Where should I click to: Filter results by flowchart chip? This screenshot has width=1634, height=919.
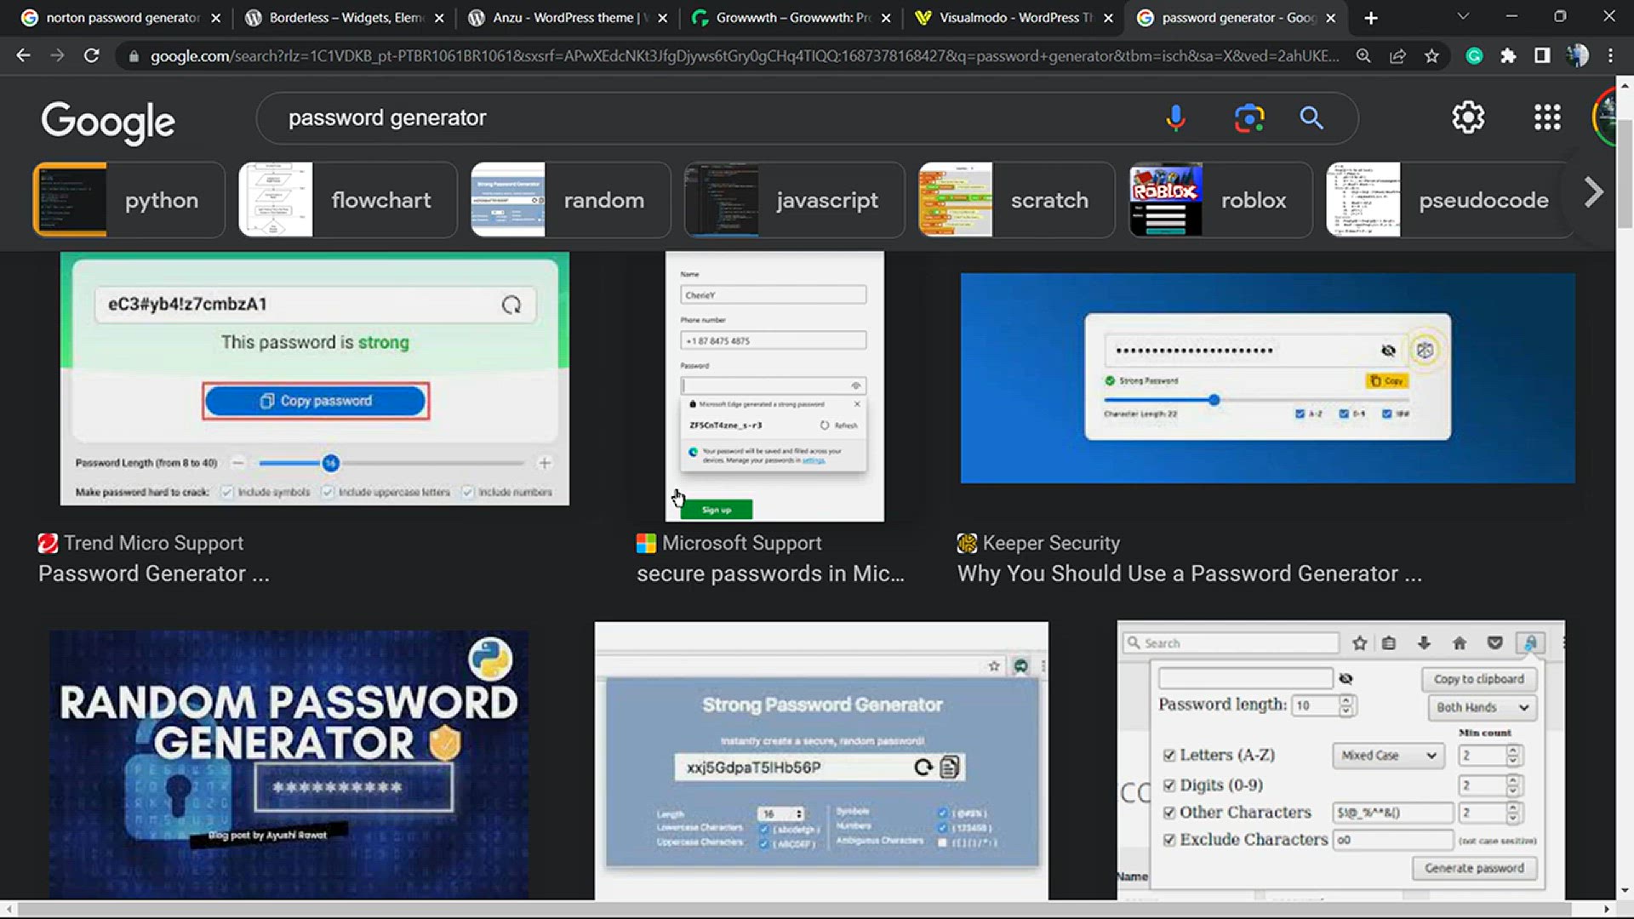pyautogui.click(x=347, y=200)
